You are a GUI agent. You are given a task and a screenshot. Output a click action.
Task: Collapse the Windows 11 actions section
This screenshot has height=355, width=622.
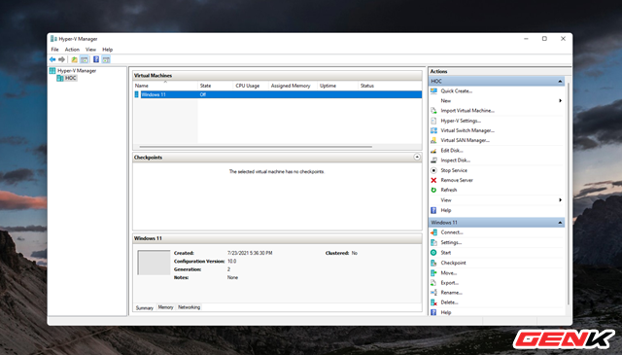click(560, 223)
